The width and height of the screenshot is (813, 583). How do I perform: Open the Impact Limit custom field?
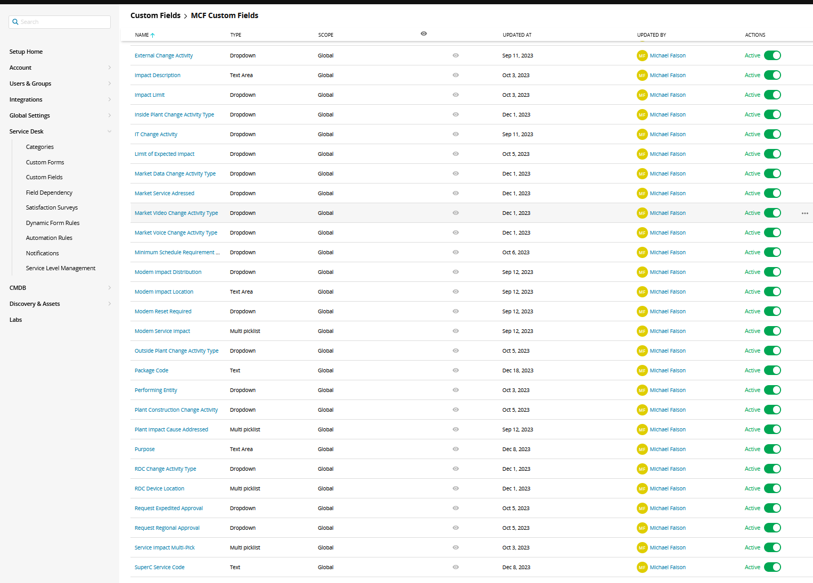(150, 95)
